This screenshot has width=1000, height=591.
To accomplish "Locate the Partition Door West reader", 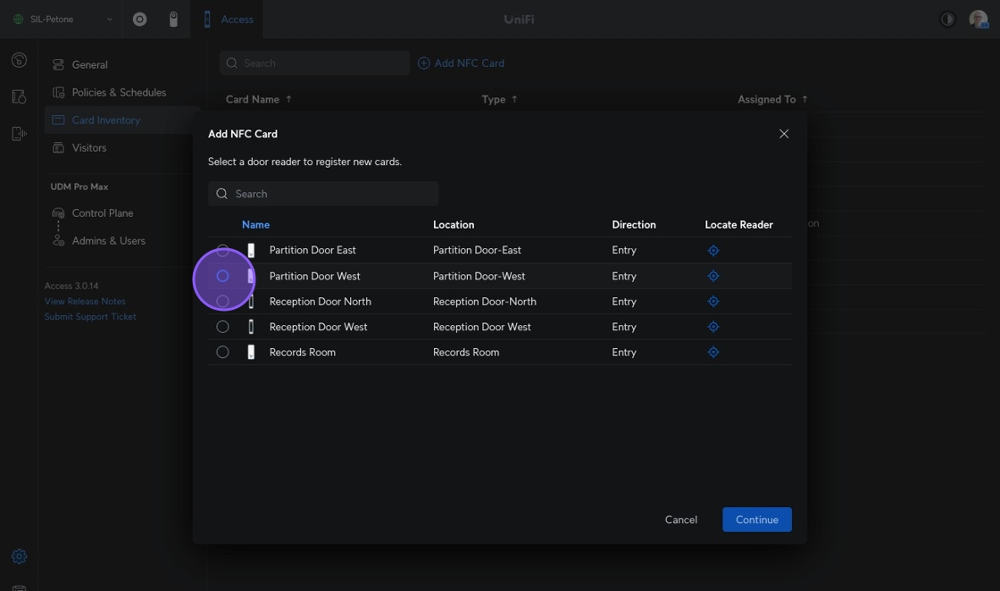I will pos(712,276).
